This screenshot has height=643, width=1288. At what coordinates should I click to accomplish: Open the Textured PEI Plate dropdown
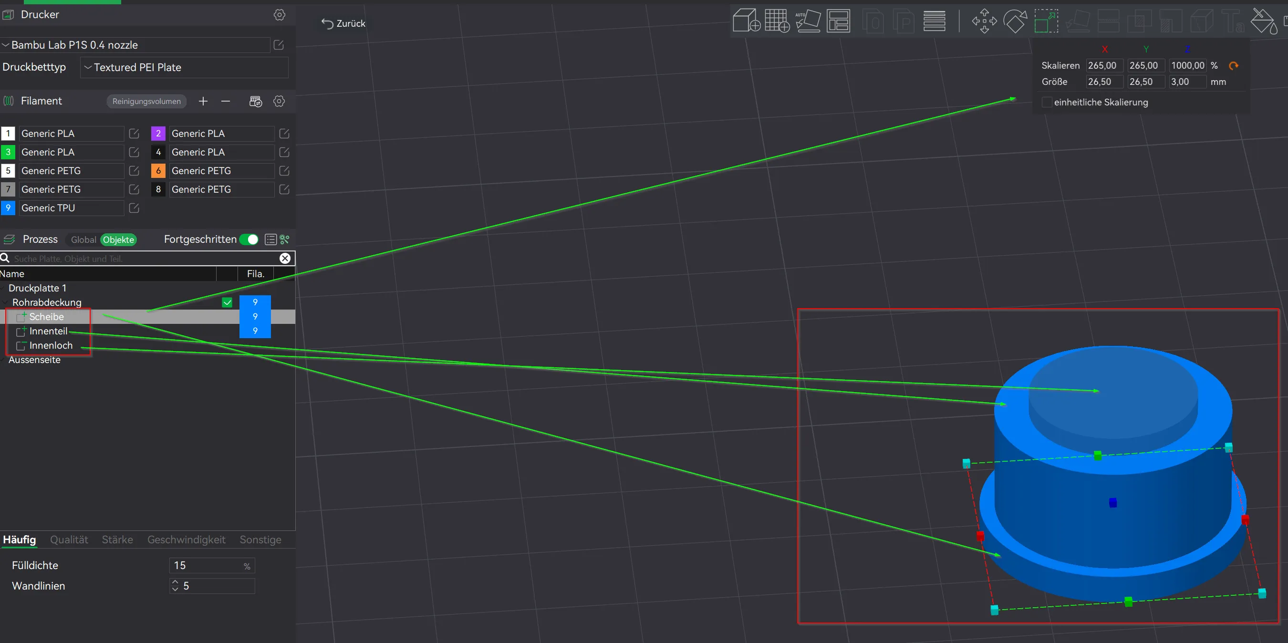pyautogui.click(x=184, y=68)
